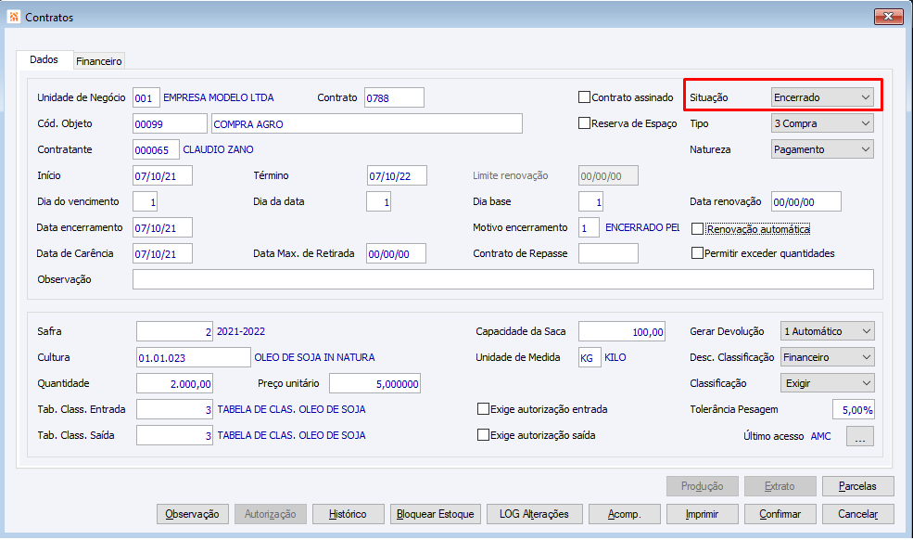
Task: Click the Cancelar button
Action: tap(857, 514)
